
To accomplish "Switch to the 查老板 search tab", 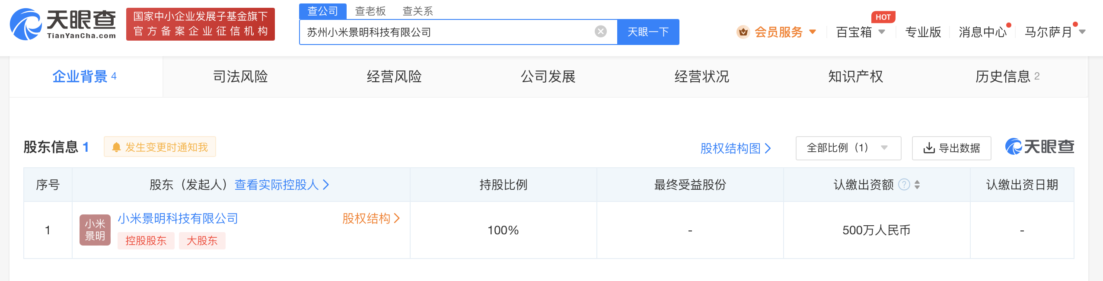I will [x=371, y=11].
